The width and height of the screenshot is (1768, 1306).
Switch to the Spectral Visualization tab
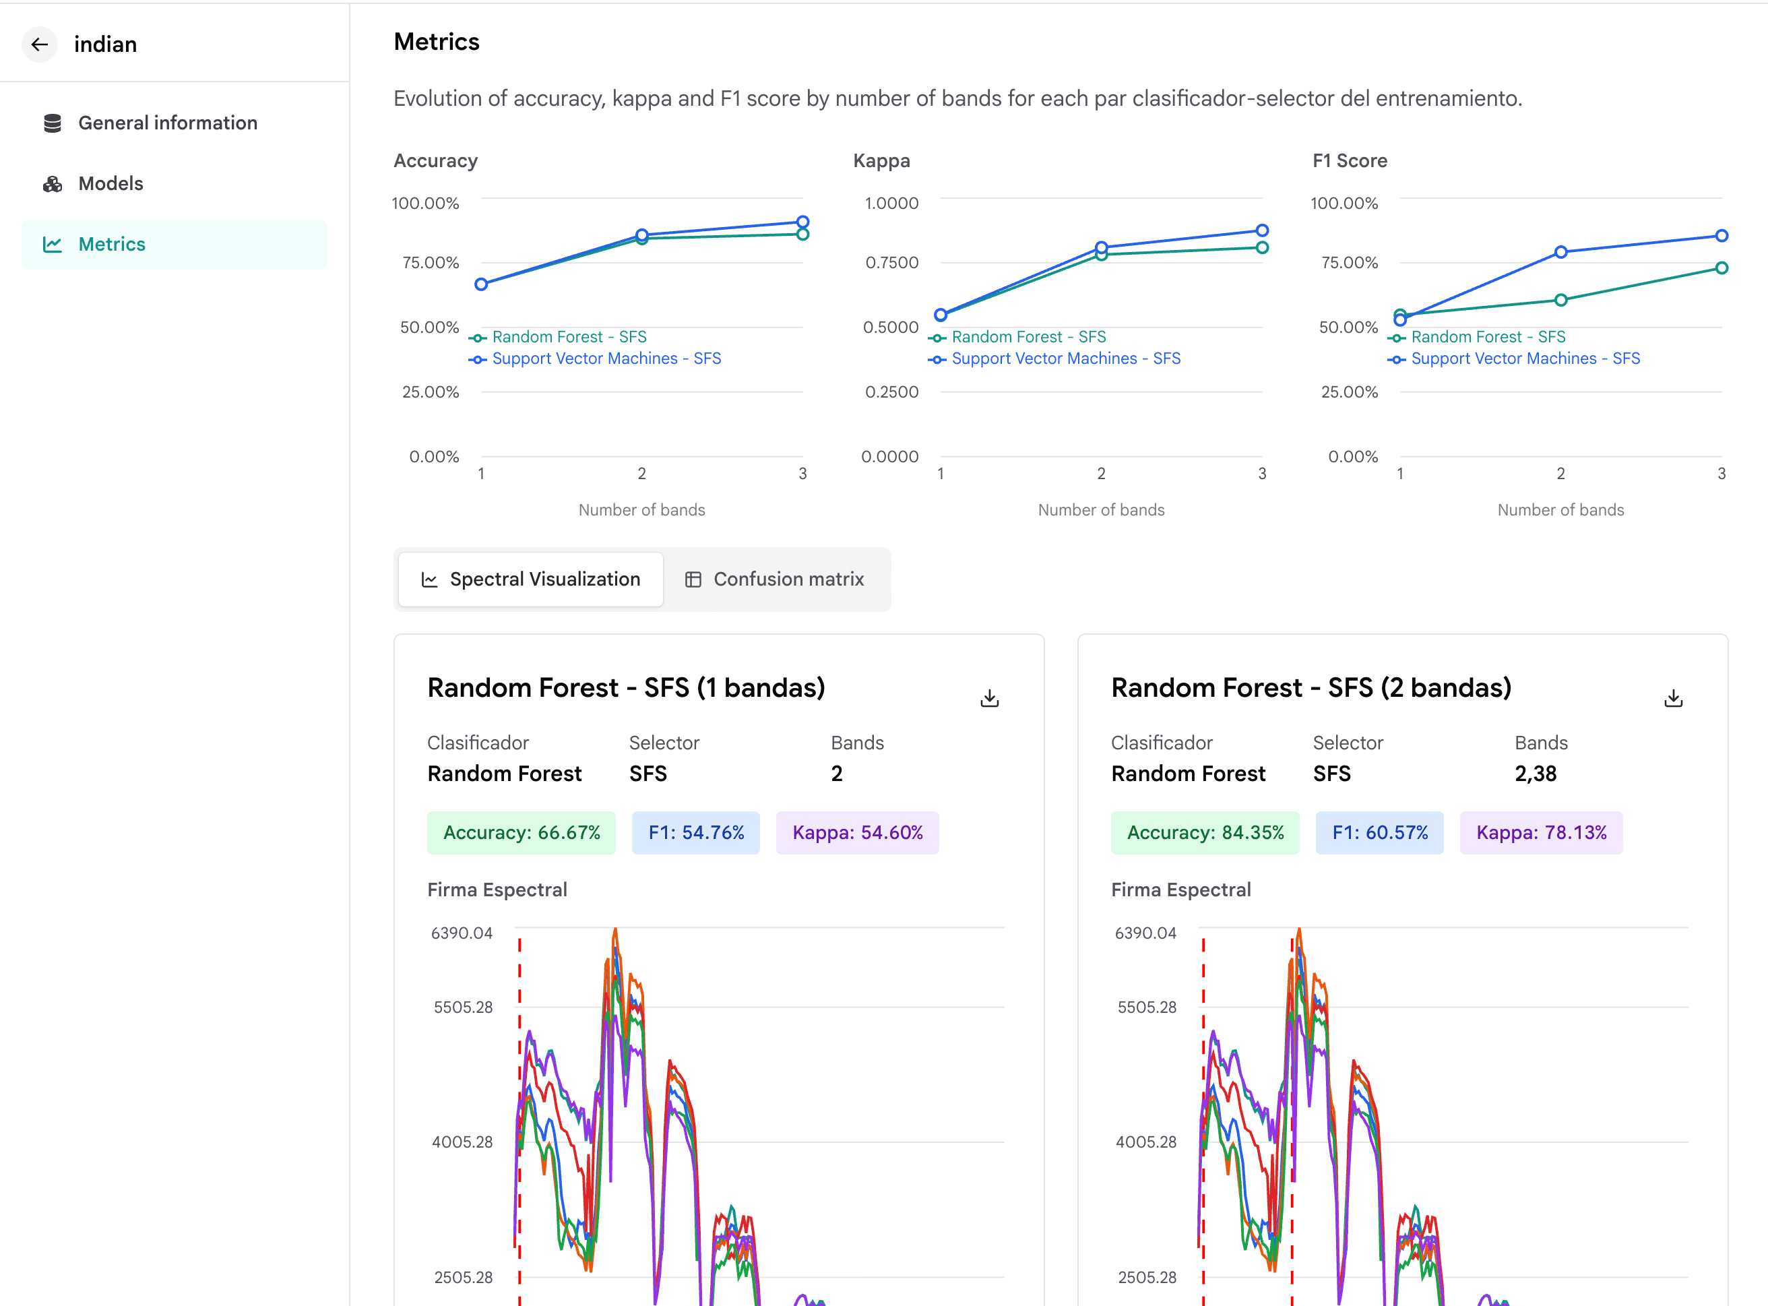(x=530, y=580)
